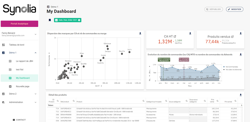This screenshot has height=122, width=250.
Task: Download the Détail des produits table
Action: (x=241, y=95)
